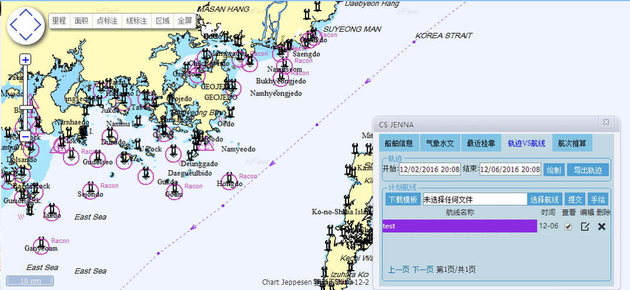The width and height of the screenshot is (630, 290).
Task: Uncheck the view checkbox for test route
Action: [568, 226]
